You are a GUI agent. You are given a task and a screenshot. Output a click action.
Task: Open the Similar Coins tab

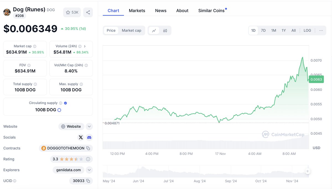click(x=211, y=11)
